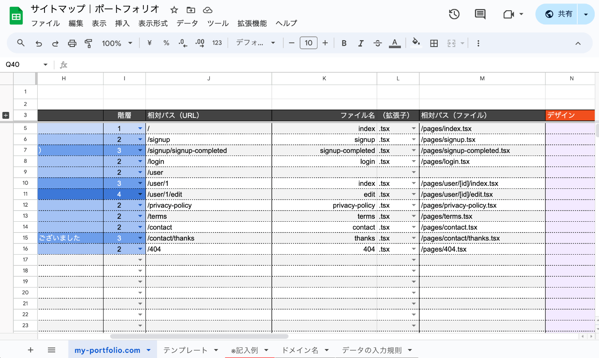This screenshot has height=358, width=599.
Task: Open the 表示 menu
Action: 99,23
